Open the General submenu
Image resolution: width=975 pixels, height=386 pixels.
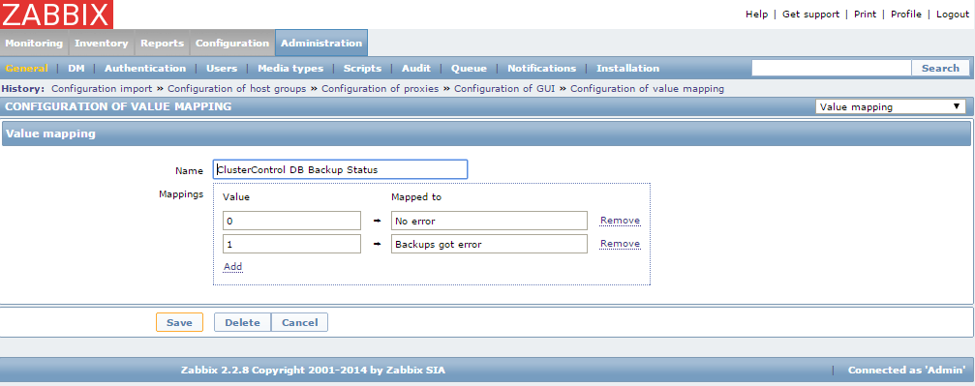27,69
